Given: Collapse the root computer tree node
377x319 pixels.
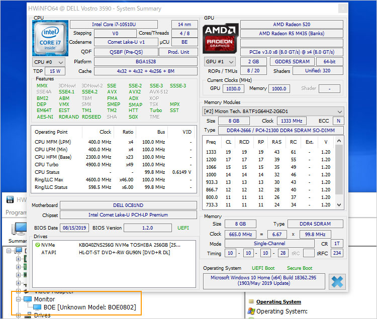Looking at the screenshot, I should 9,251.
